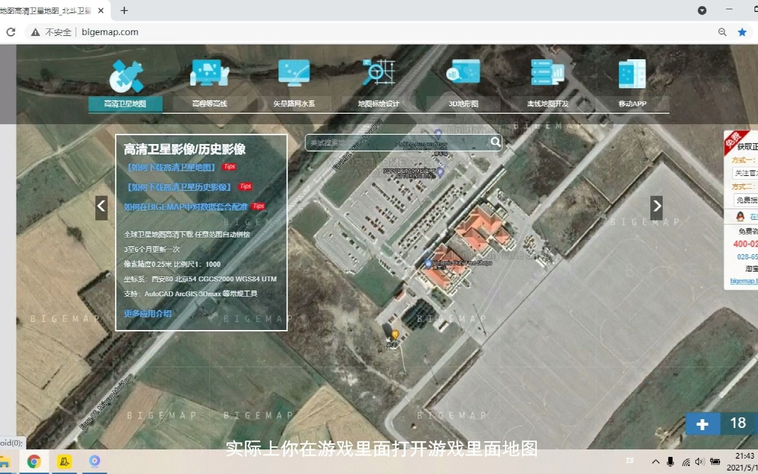This screenshot has width=758, height=474.
Task: Click the QQ penguin online chat icon
Action: click(x=740, y=216)
